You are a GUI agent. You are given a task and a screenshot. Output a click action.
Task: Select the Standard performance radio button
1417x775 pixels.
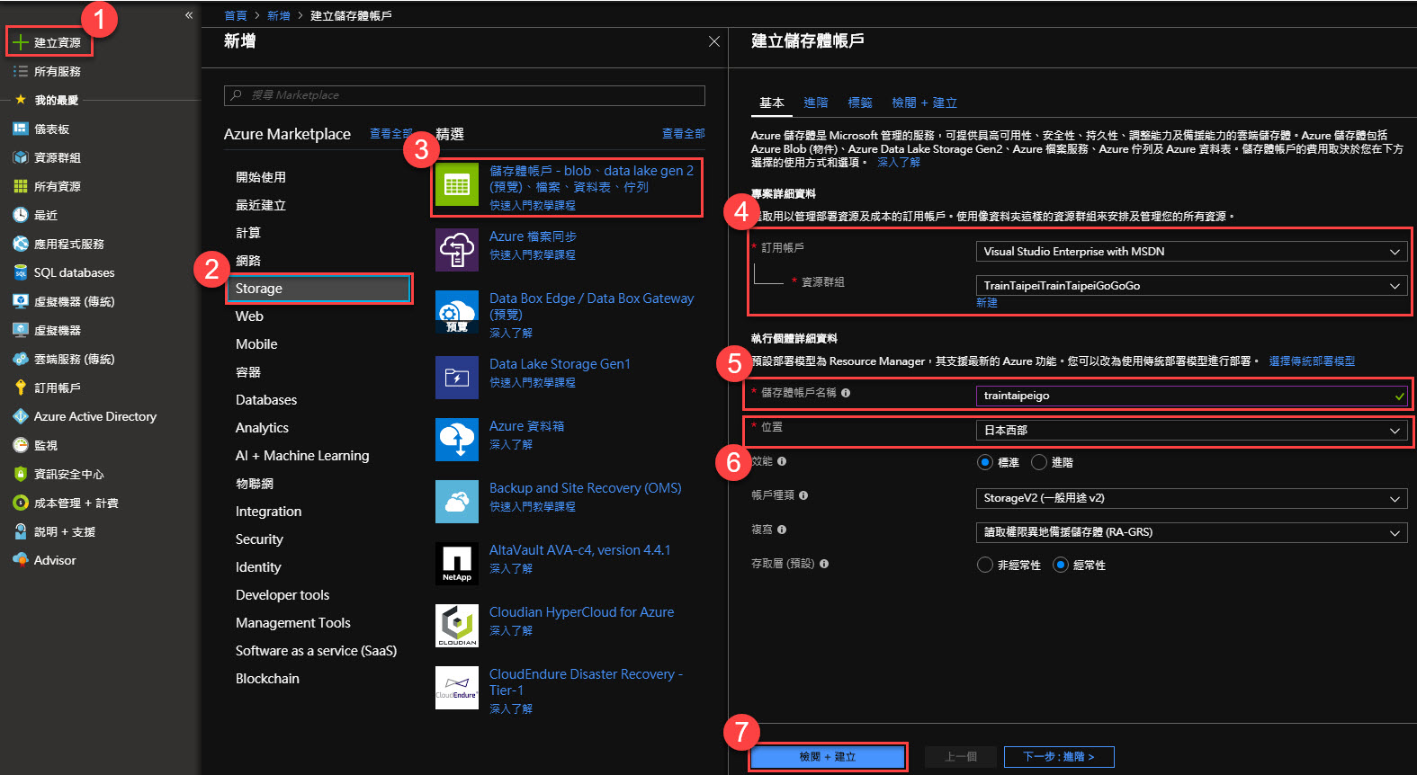point(985,462)
